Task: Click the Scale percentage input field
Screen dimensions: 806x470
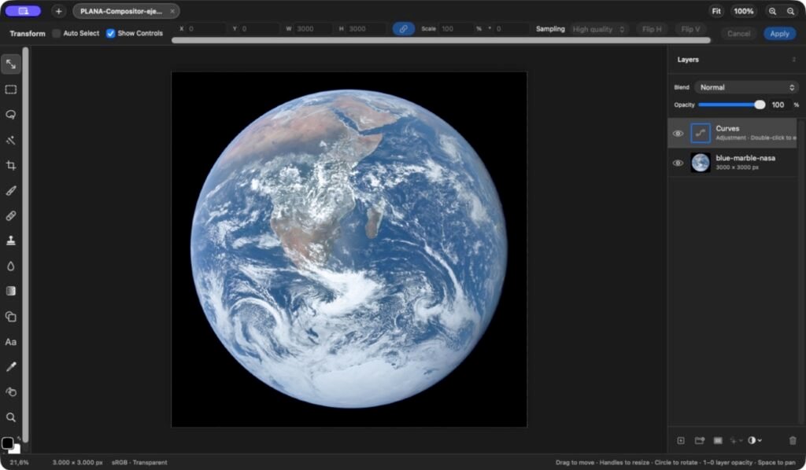Action: click(x=456, y=29)
